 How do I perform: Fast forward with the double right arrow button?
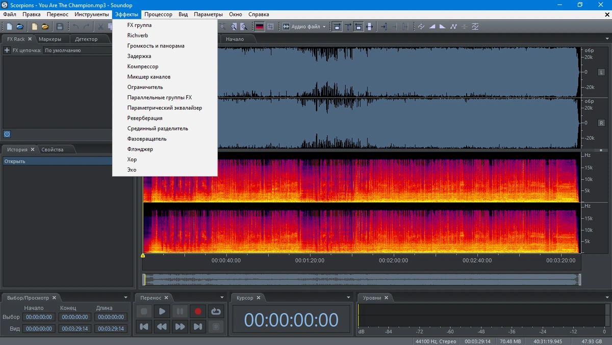click(180, 327)
